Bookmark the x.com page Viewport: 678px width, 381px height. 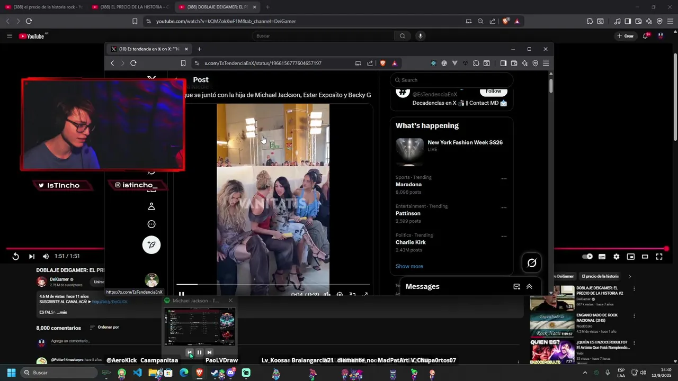(183, 63)
